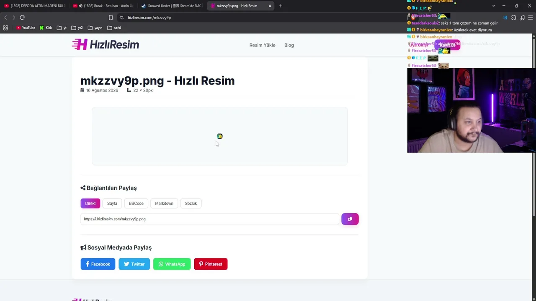
Task: Open the browser hamburger menu
Action: pos(531,18)
